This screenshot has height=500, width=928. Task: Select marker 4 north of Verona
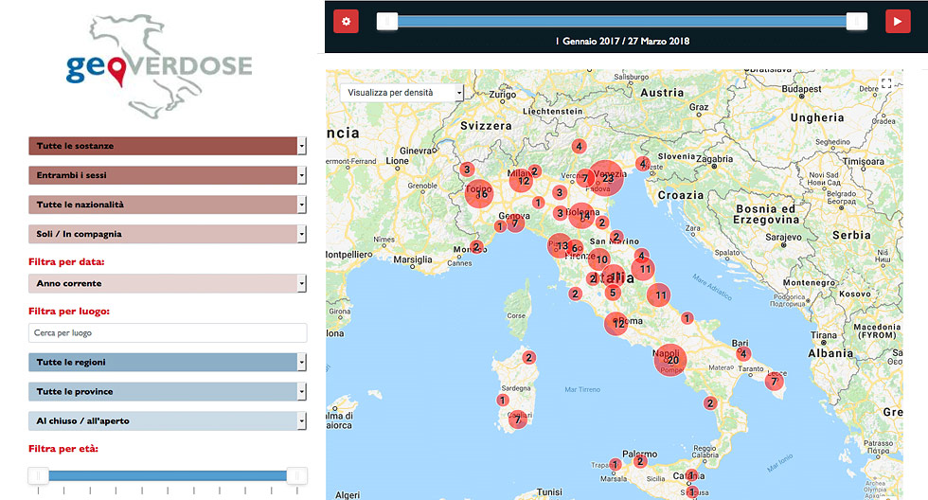[x=579, y=146]
